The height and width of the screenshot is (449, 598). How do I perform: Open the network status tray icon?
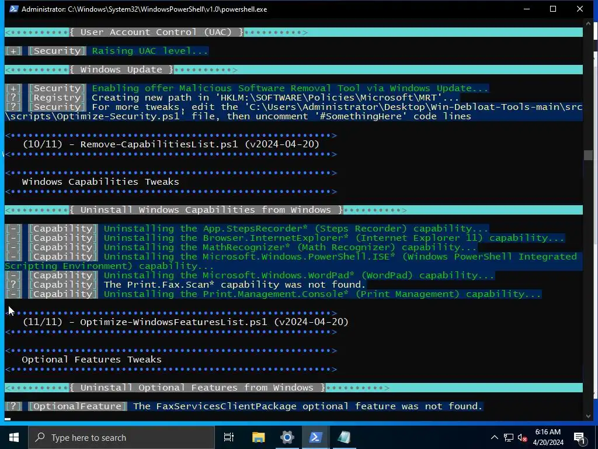[509, 437]
